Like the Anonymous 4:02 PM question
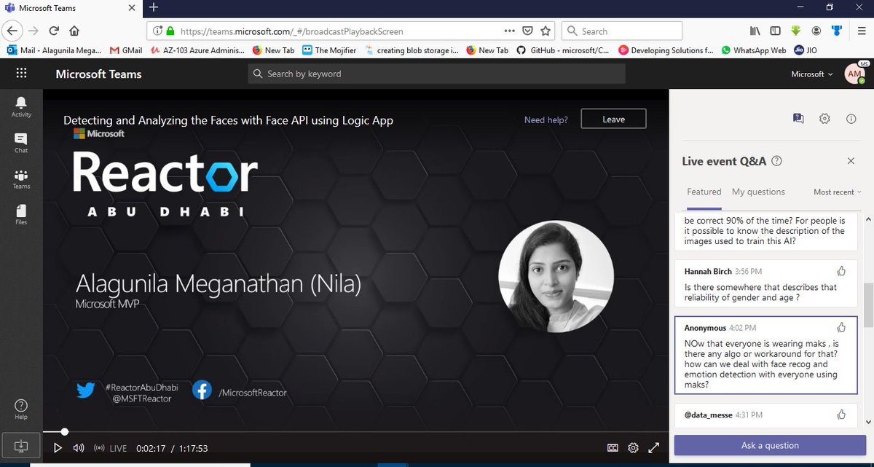This screenshot has width=874, height=467. pos(842,328)
